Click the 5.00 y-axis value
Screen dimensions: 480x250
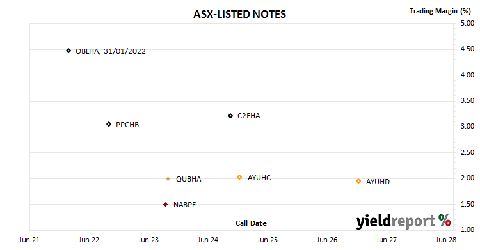click(467, 23)
